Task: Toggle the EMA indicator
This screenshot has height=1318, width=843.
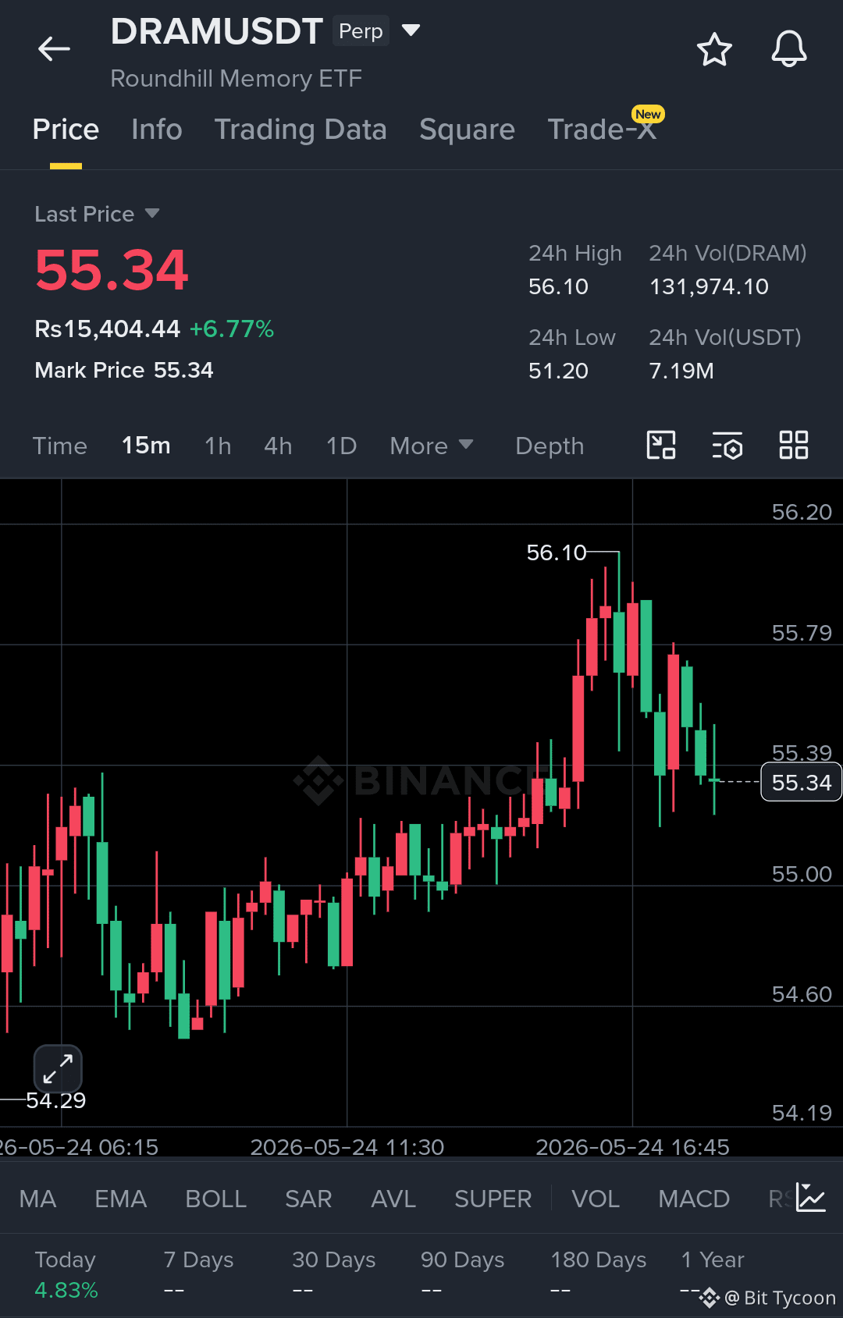Action: coord(120,1199)
